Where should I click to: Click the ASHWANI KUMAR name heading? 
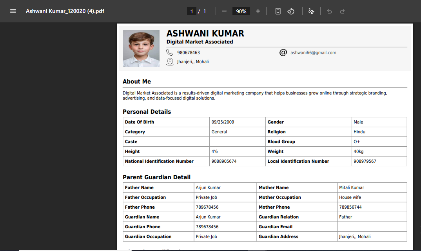(x=205, y=33)
